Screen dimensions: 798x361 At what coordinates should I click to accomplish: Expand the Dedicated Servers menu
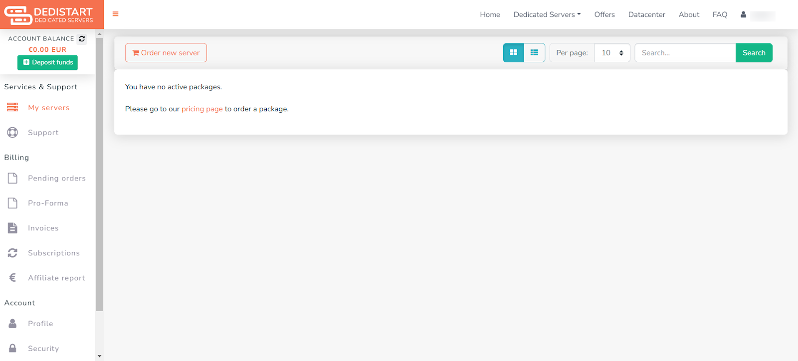547,14
